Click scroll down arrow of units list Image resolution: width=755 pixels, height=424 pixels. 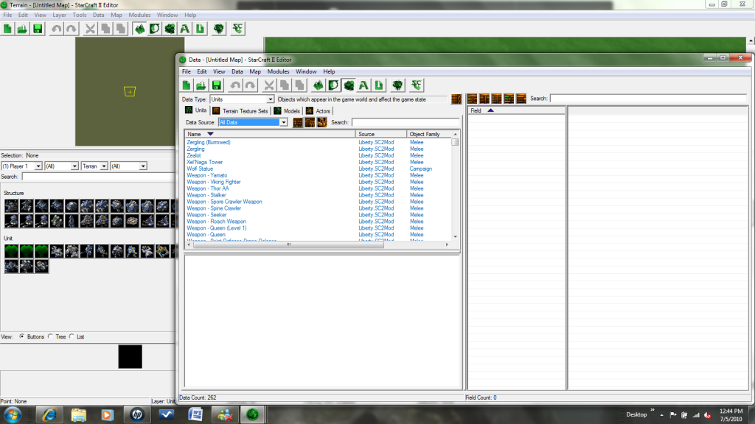(x=455, y=237)
